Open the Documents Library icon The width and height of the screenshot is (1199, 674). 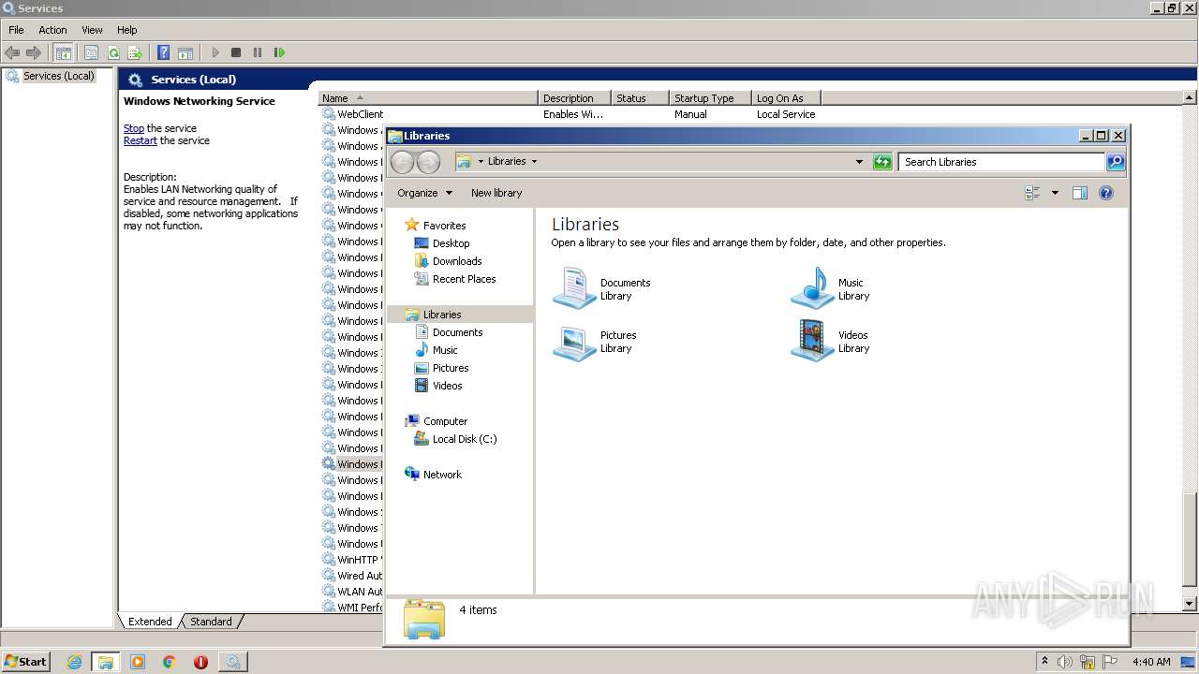point(574,288)
